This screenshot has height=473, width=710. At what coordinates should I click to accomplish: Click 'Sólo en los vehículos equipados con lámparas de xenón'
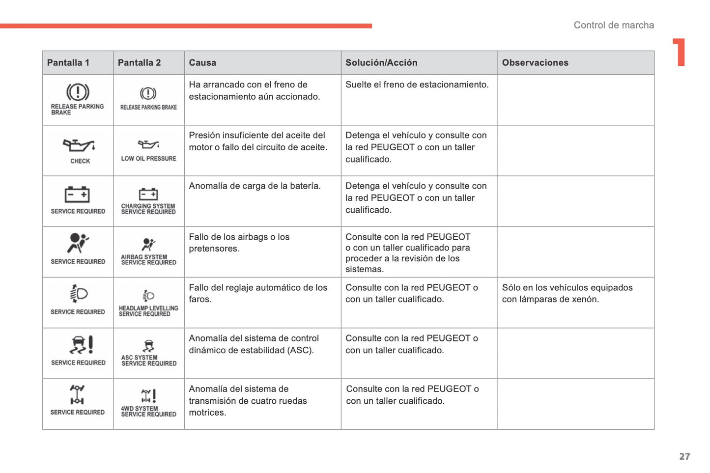[567, 293]
